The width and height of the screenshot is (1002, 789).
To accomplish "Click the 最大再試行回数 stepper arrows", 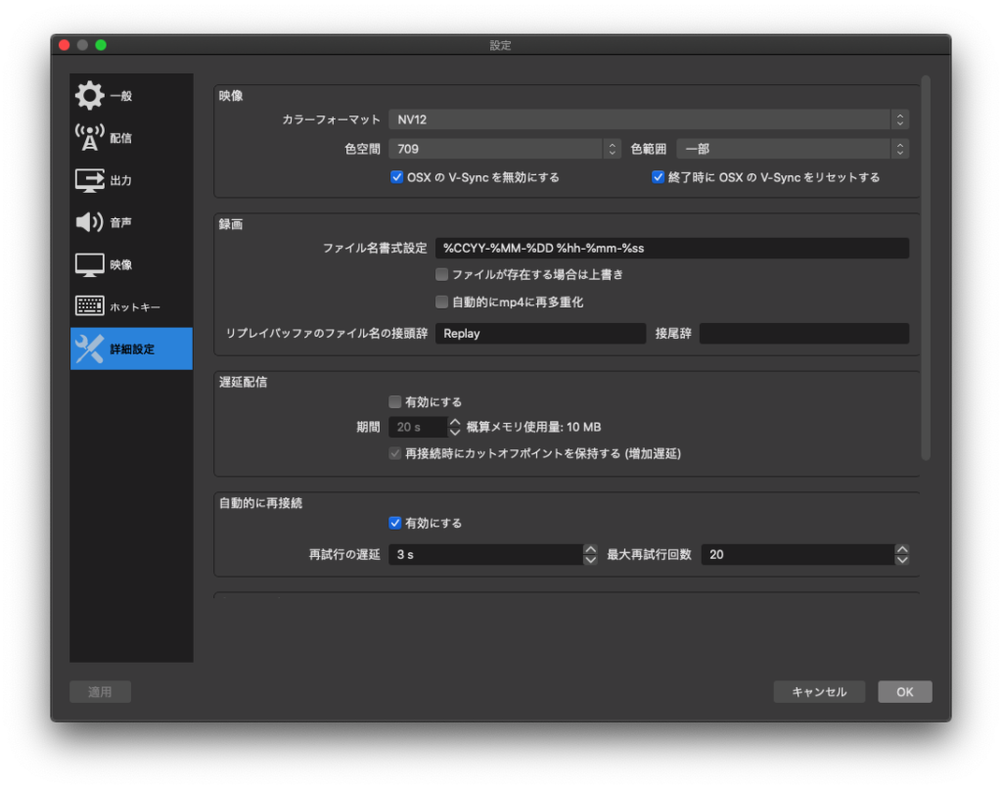I will pos(902,554).
